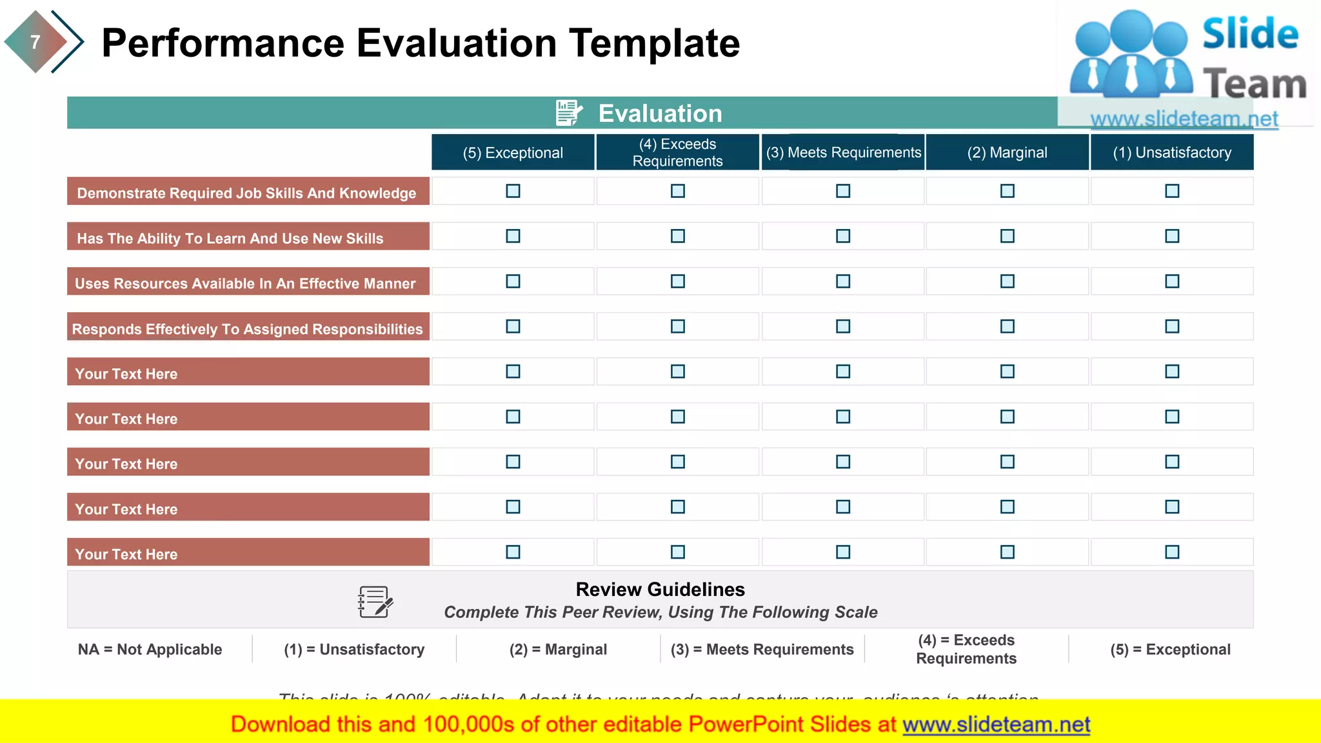Check Marginal for Has The Ability To Learn
Viewport: 1321px width, 743px height.
click(x=1008, y=236)
